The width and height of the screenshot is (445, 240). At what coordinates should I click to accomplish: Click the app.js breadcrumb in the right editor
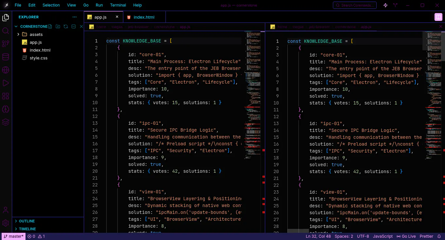click(x=366, y=27)
